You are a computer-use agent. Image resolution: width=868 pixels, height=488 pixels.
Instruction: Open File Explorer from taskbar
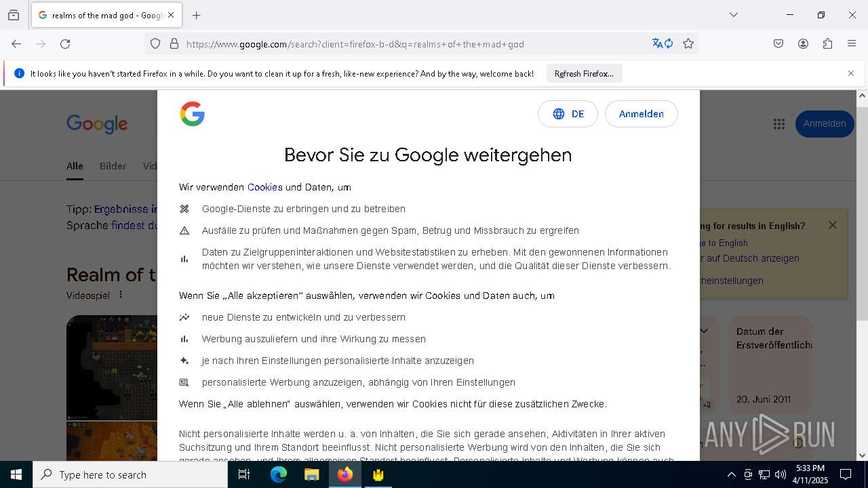pos(311,474)
